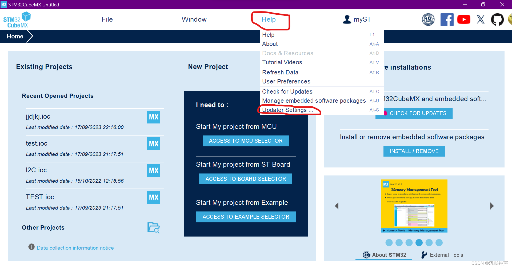Image resolution: width=512 pixels, height=268 pixels.
Task: Show next carousel slide with right arrow
Action: (492, 206)
